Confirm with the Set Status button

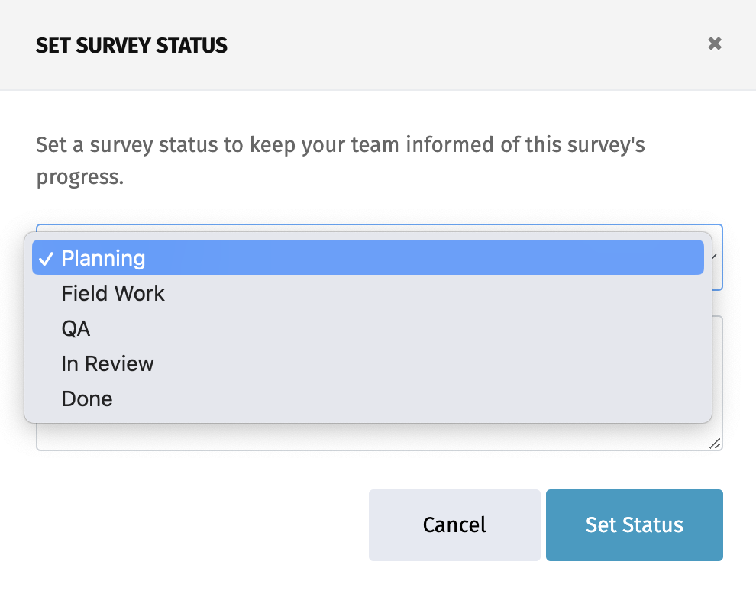point(634,524)
